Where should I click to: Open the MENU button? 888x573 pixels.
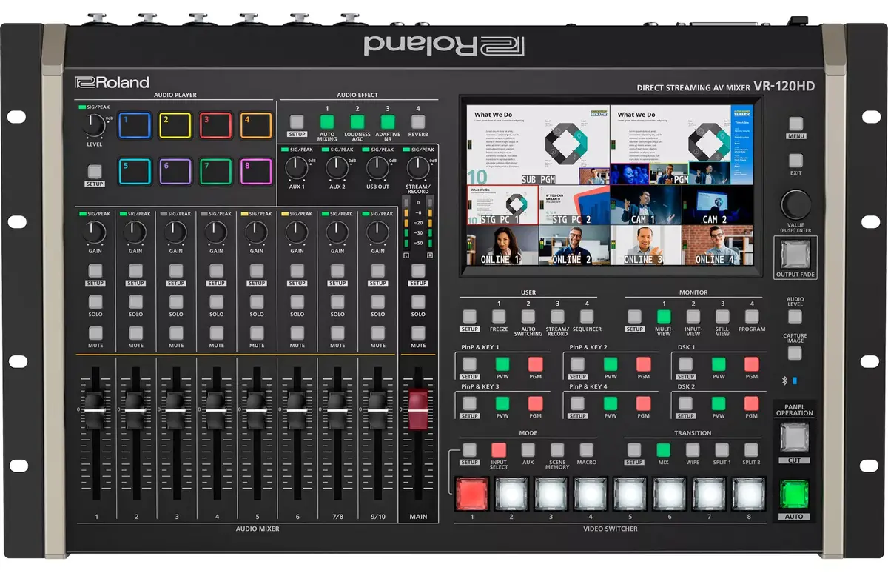tap(795, 124)
